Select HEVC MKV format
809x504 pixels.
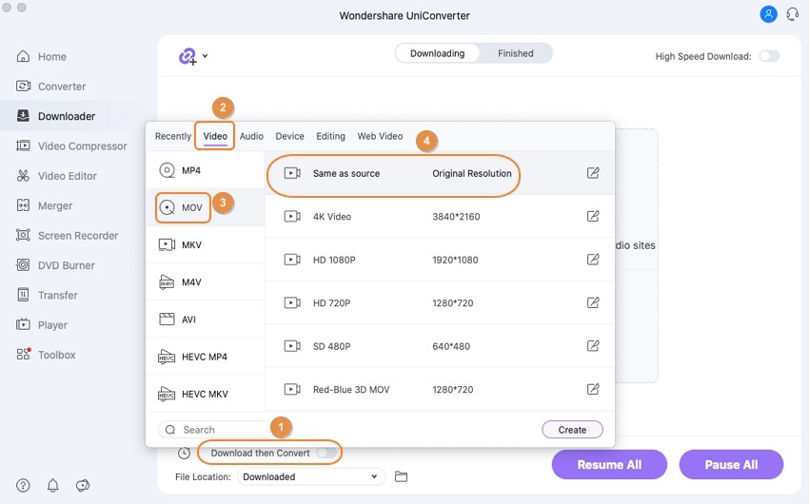click(206, 394)
